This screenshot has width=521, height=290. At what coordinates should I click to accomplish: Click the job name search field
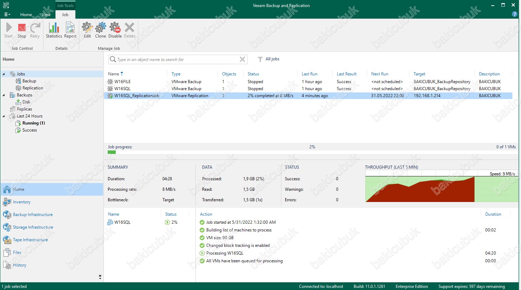[177, 60]
